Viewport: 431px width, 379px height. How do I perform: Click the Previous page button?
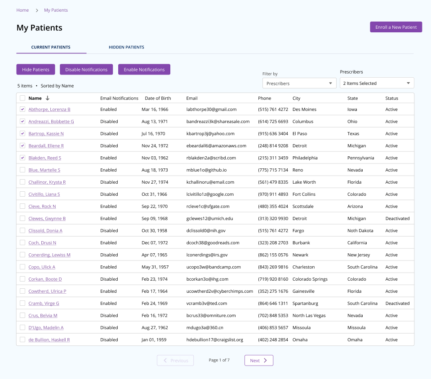coord(175,360)
